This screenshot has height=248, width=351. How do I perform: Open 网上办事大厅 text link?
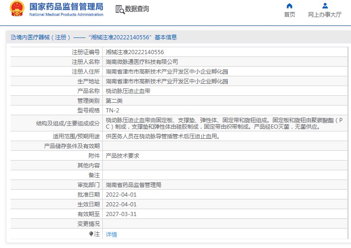click(325, 14)
